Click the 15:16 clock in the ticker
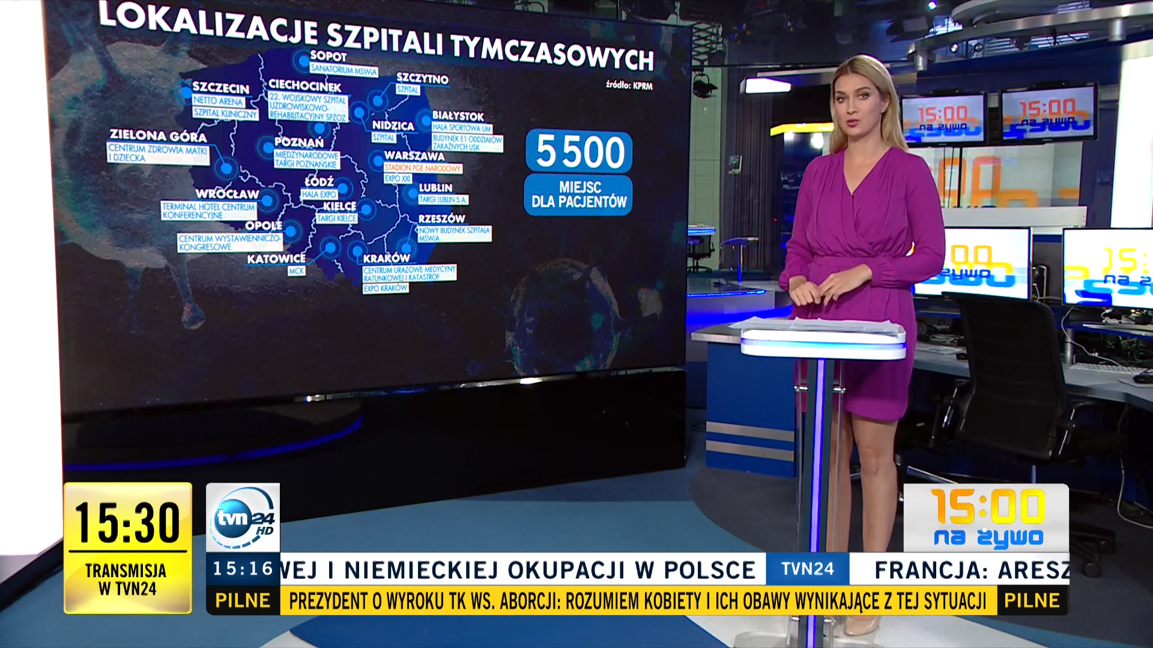Viewport: 1153px width, 648px height. 243,569
